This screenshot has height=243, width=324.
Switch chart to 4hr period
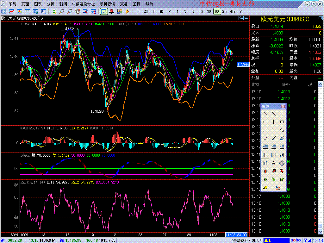[x=233, y=11]
